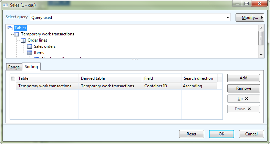The image size is (270, 144).
Task: Switch to the Range tab
Action: [x=14, y=67]
